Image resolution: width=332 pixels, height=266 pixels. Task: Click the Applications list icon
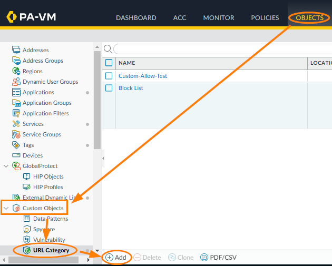pyautogui.click(x=16, y=92)
